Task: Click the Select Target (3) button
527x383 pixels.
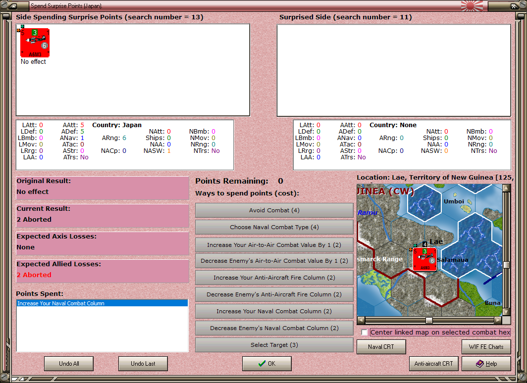Action: (274, 345)
